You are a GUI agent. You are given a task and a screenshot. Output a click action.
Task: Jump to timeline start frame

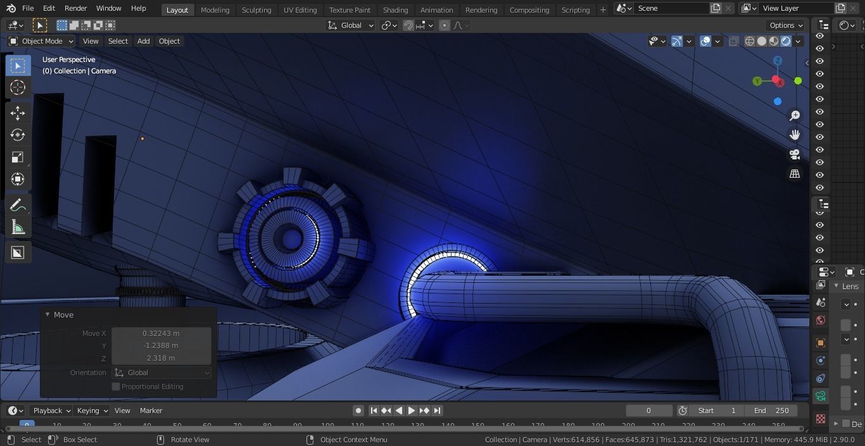(374, 411)
